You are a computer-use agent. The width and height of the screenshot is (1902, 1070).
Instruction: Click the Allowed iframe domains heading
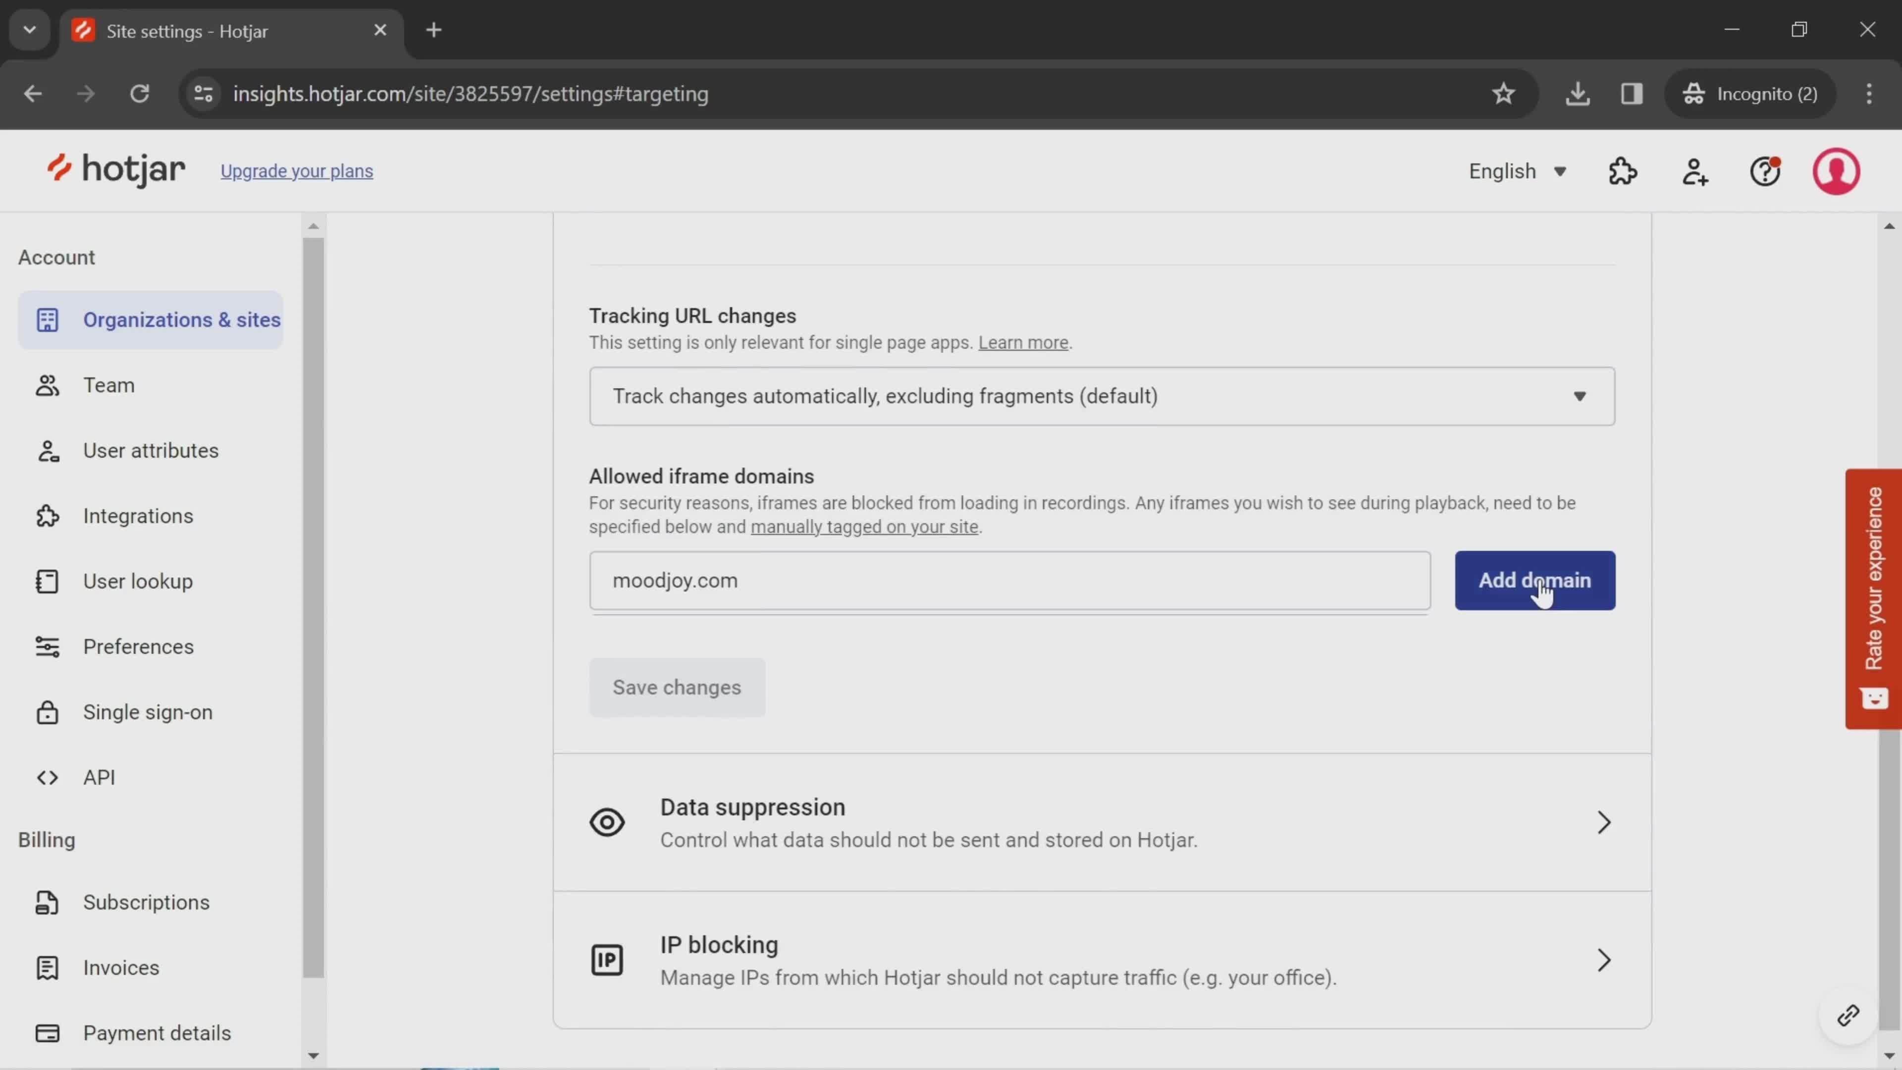[701, 476]
